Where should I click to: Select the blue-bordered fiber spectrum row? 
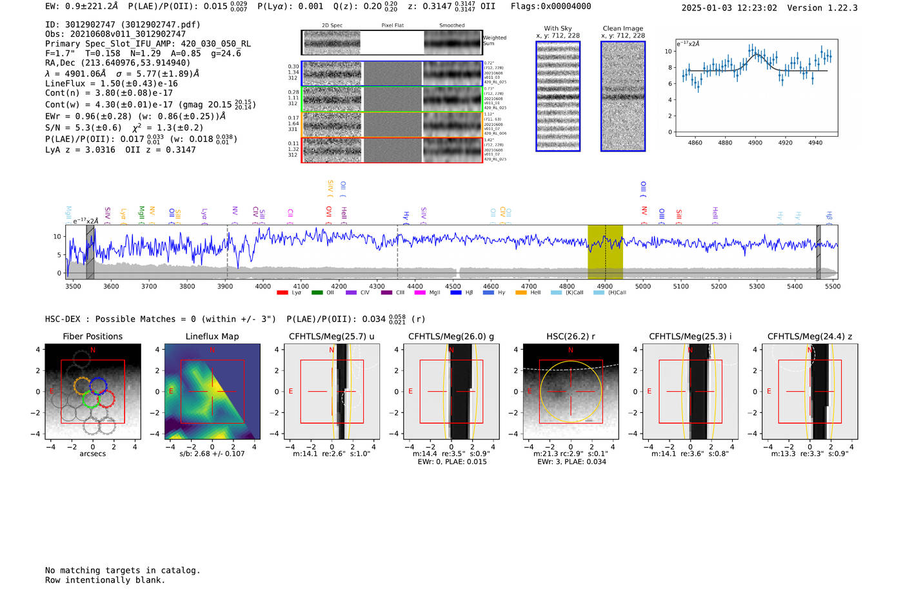click(392, 74)
